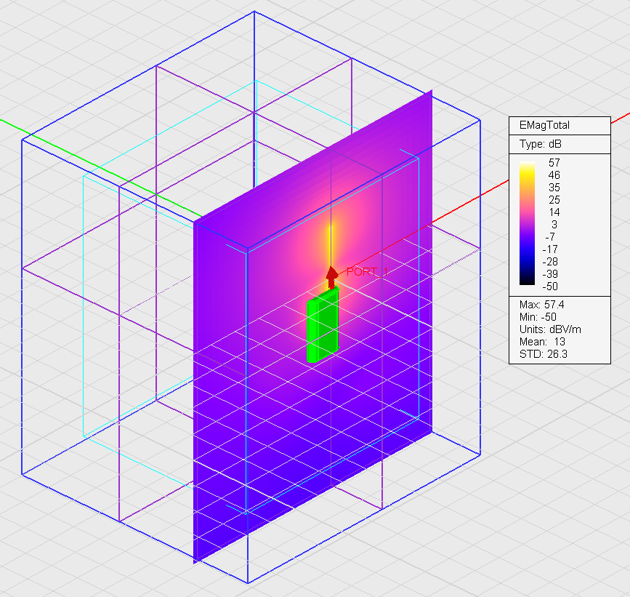Click the Max: 57.4 statistic

541,305
